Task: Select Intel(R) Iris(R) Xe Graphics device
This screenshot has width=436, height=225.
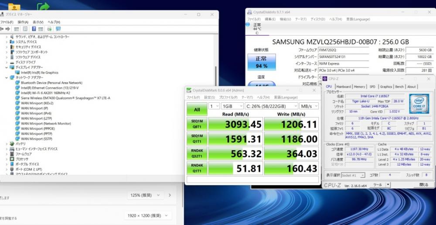Action: (40, 73)
